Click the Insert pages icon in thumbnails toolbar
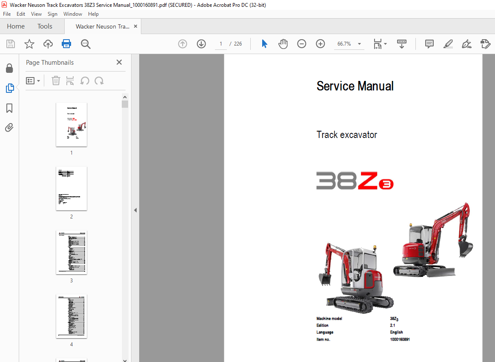Screen dimensions: 495x362 coord(70,80)
